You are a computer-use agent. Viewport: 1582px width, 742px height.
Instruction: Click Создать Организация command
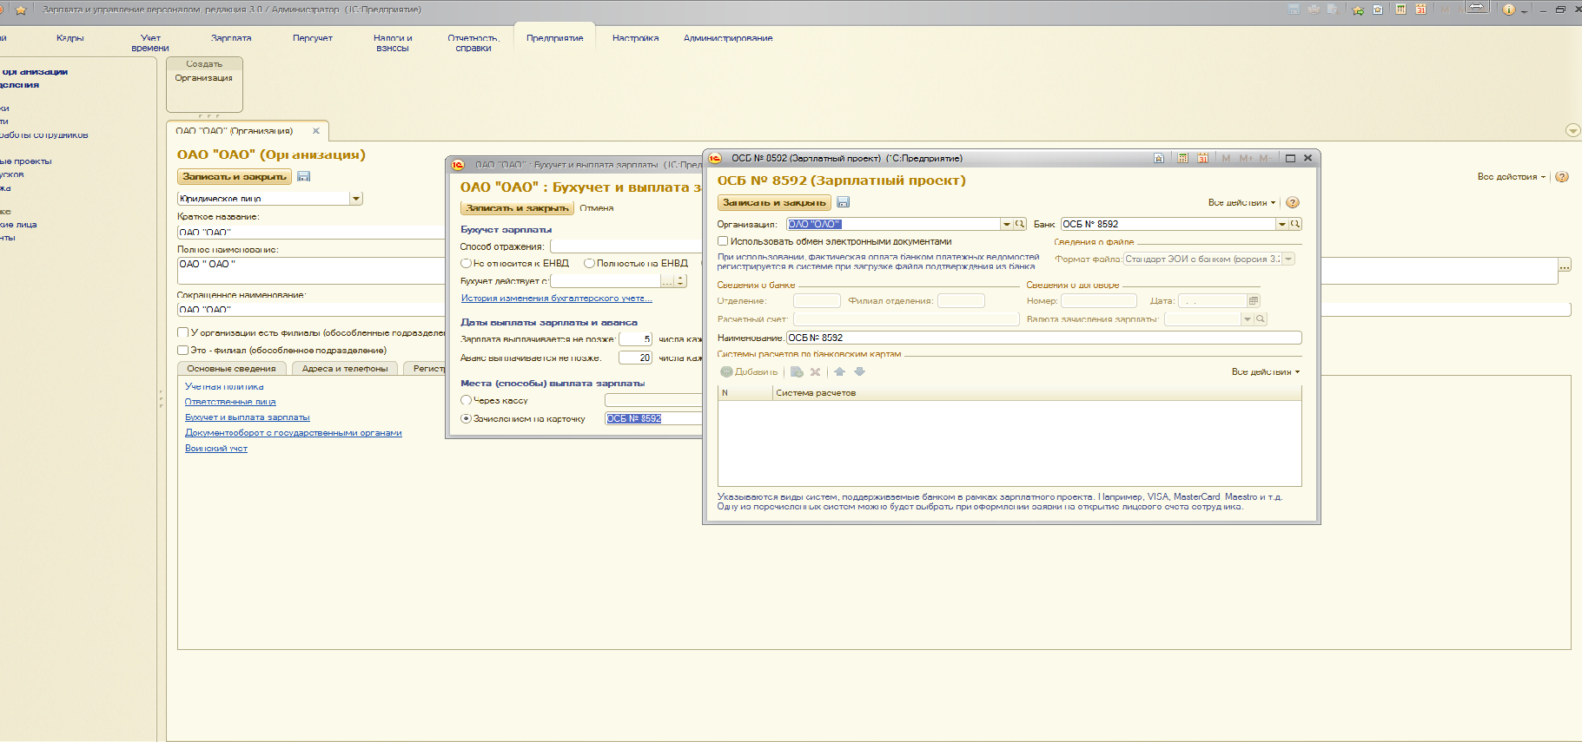204,78
